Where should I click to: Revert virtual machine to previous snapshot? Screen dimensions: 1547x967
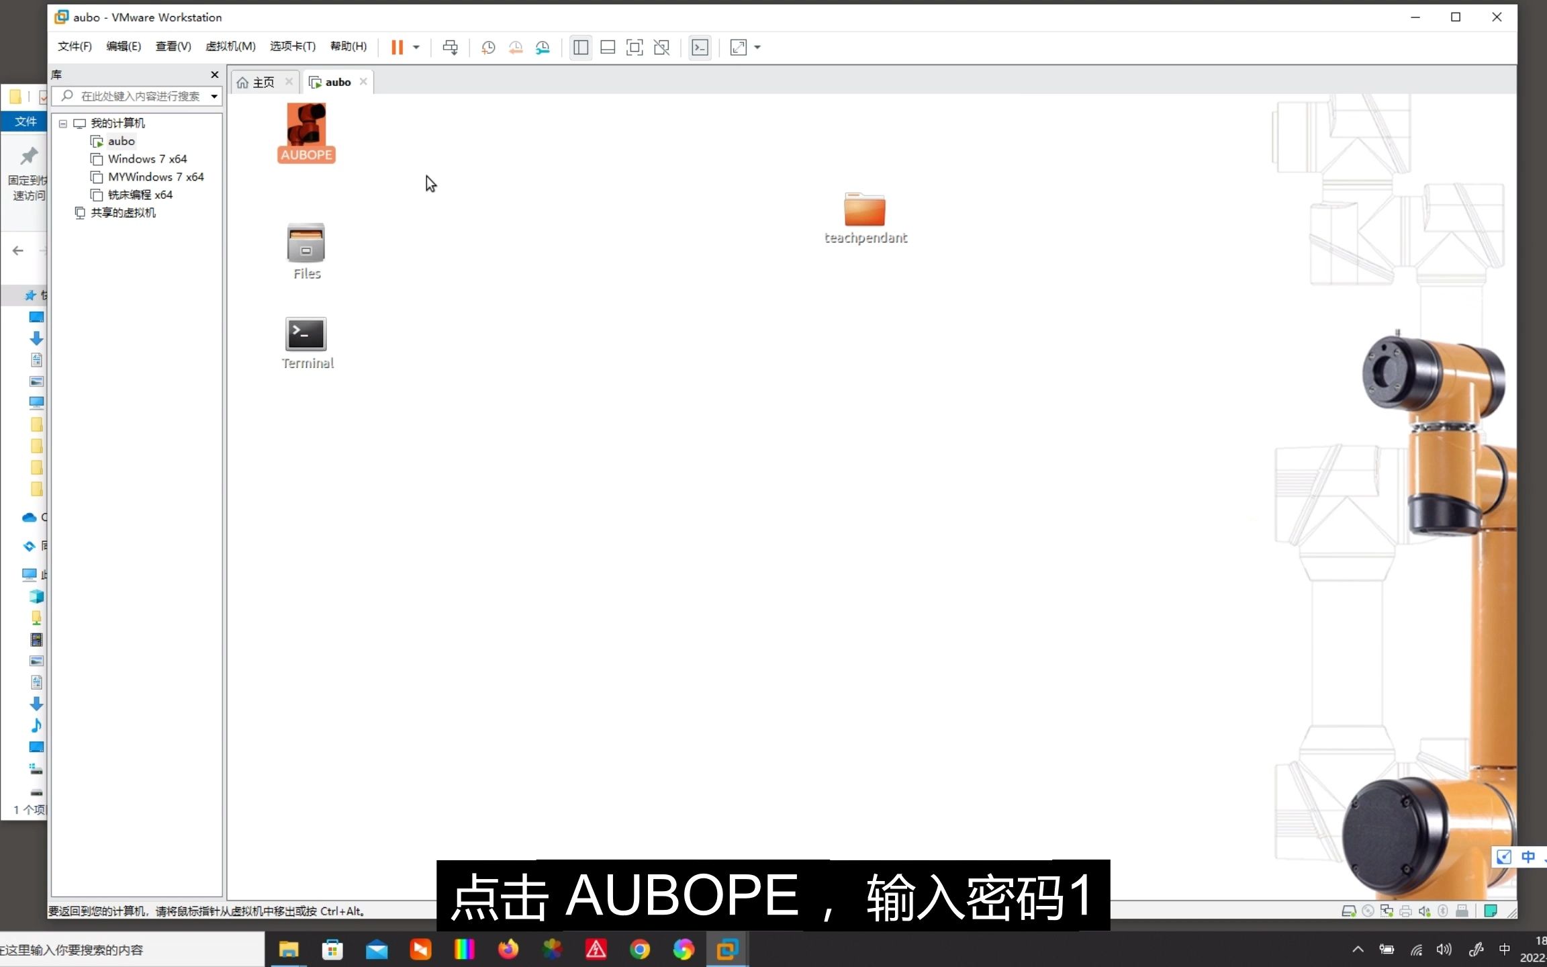click(515, 47)
